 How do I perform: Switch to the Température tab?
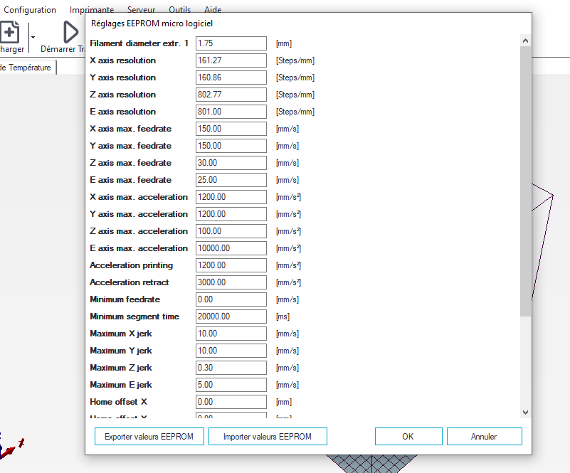28,68
